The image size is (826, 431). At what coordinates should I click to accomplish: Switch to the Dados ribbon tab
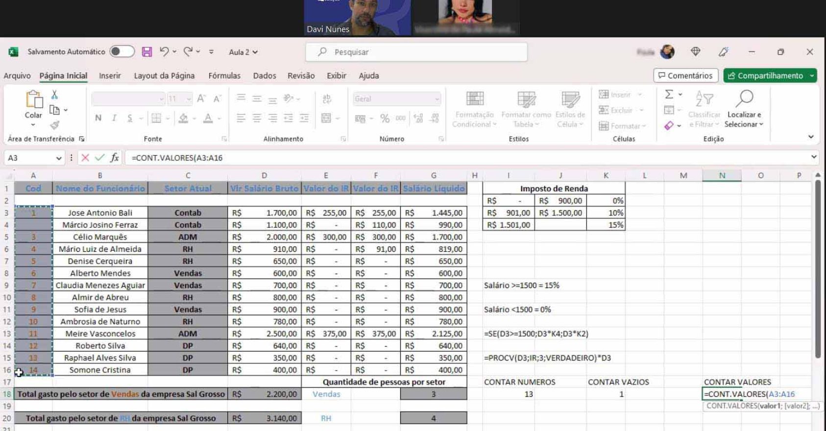[265, 75]
